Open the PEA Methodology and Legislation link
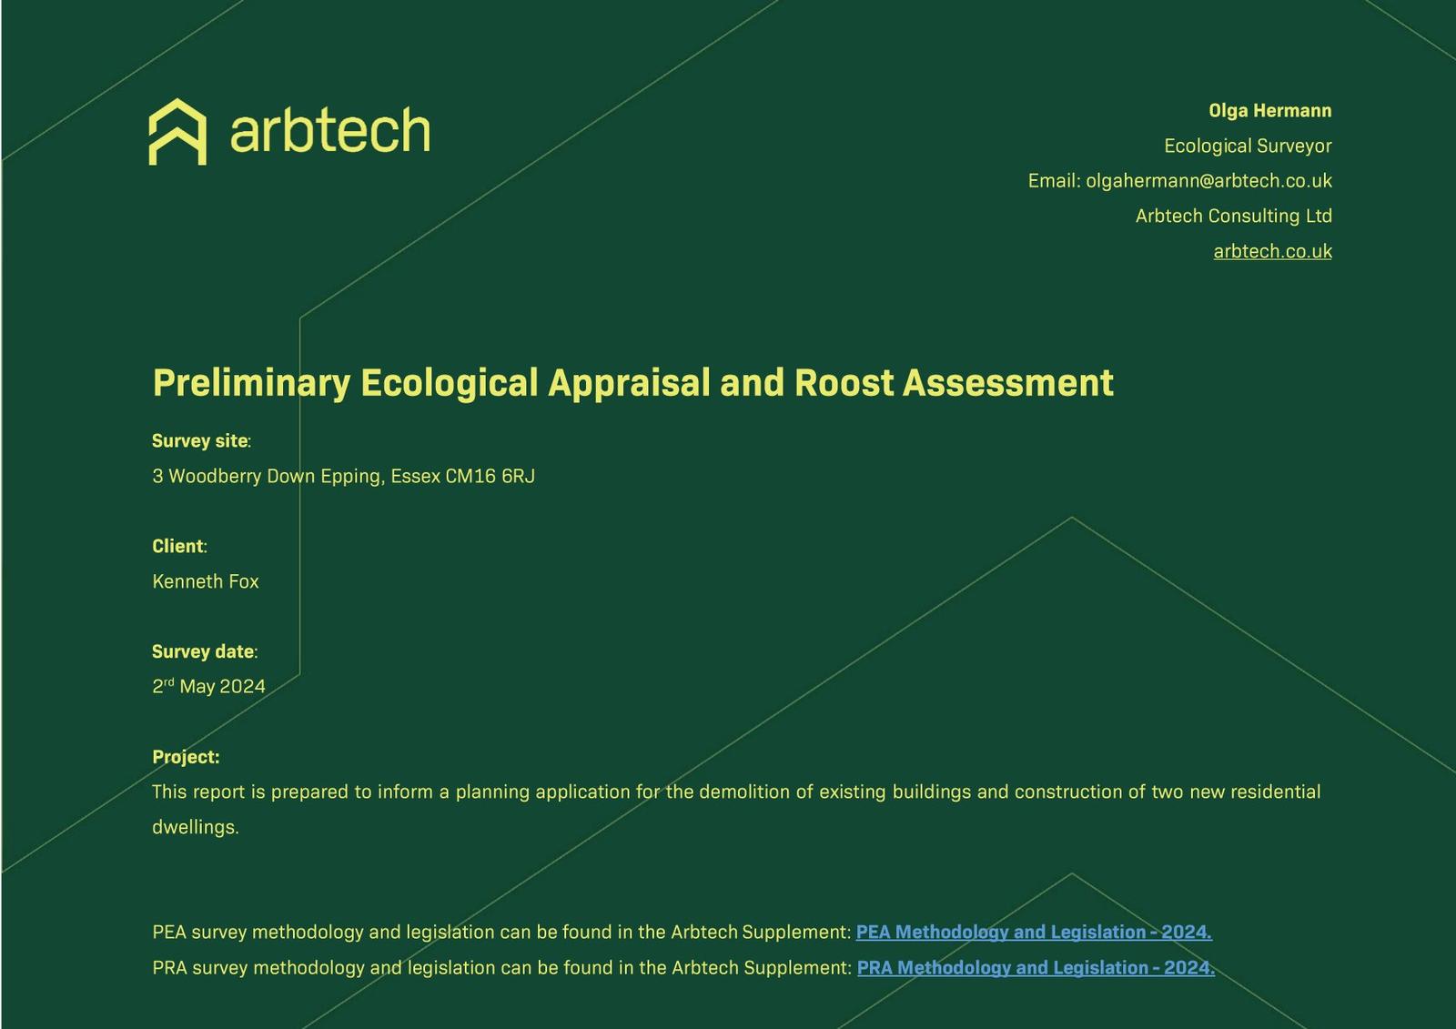This screenshot has height=1029, width=1456. pyautogui.click(x=1033, y=932)
